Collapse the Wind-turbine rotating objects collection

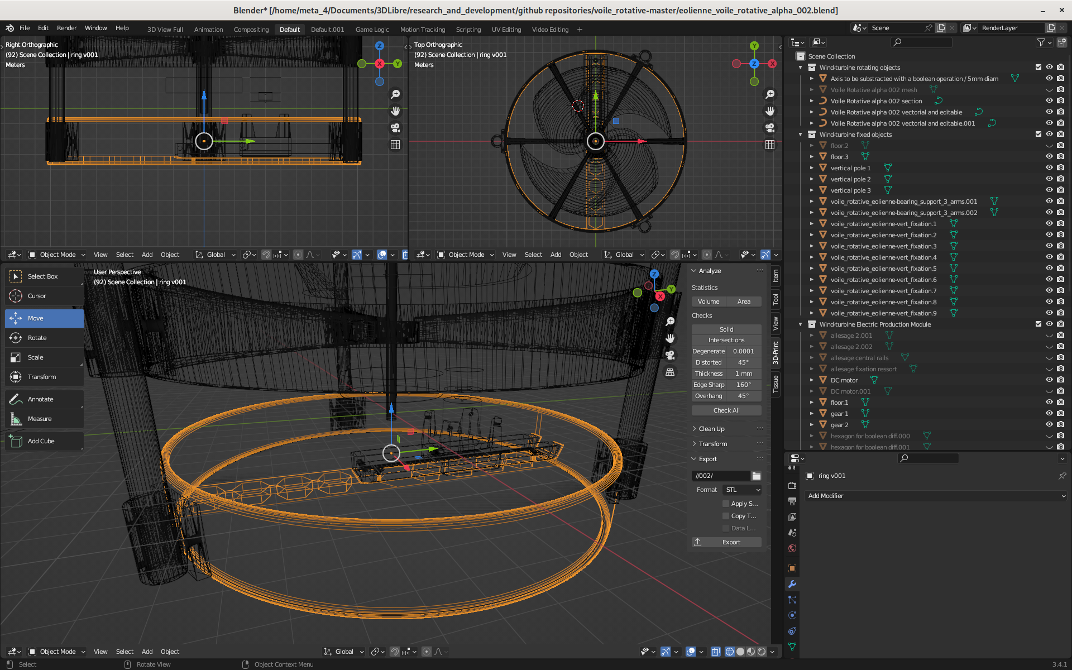click(801, 68)
